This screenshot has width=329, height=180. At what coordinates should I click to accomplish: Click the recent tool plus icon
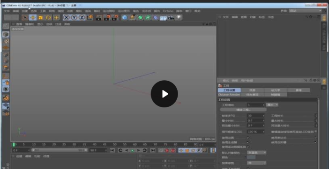(56, 18)
